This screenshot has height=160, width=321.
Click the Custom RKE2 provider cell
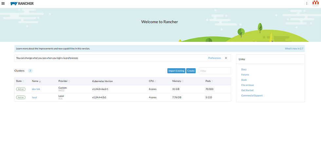(63, 89)
